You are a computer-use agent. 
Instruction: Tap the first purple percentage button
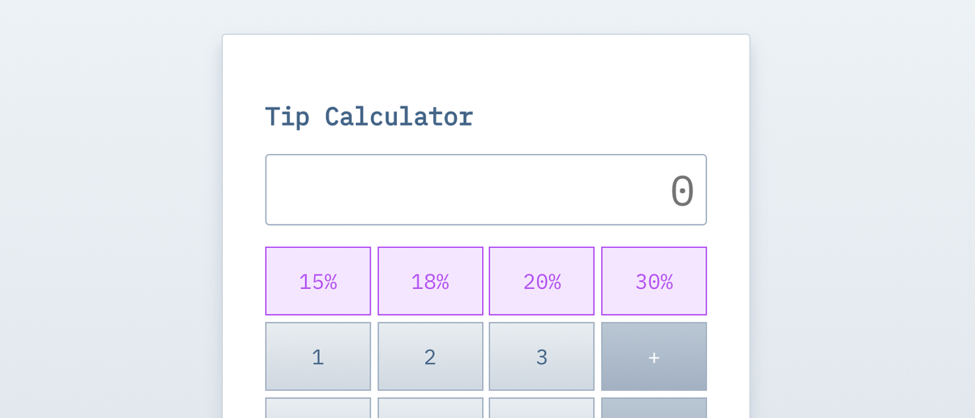tap(318, 281)
